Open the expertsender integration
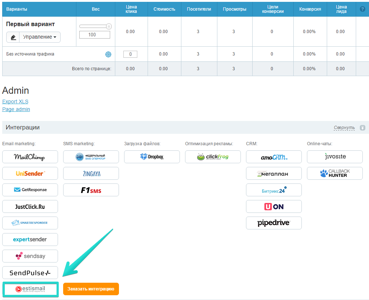Screen dimensions: 369x300 [x=30, y=239]
